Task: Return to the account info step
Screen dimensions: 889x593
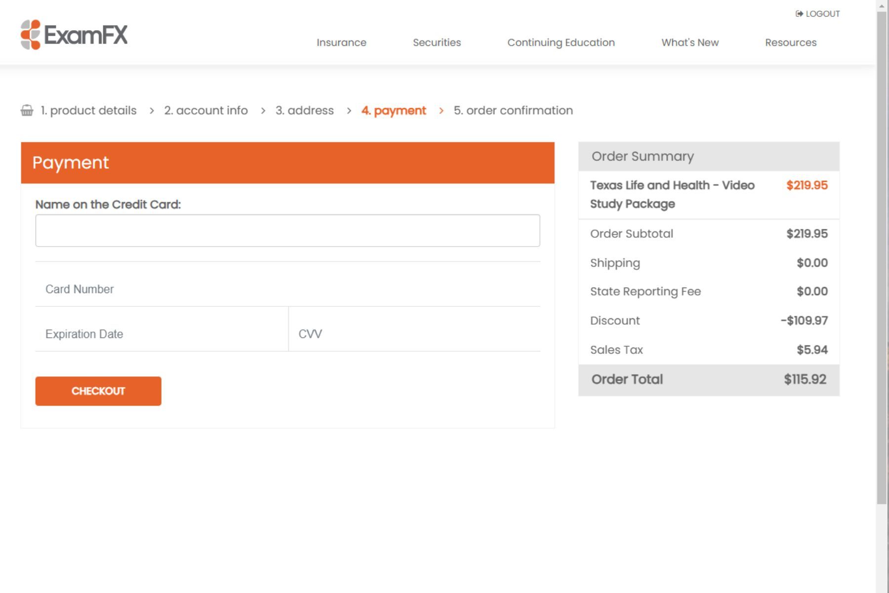Action: [206, 110]
